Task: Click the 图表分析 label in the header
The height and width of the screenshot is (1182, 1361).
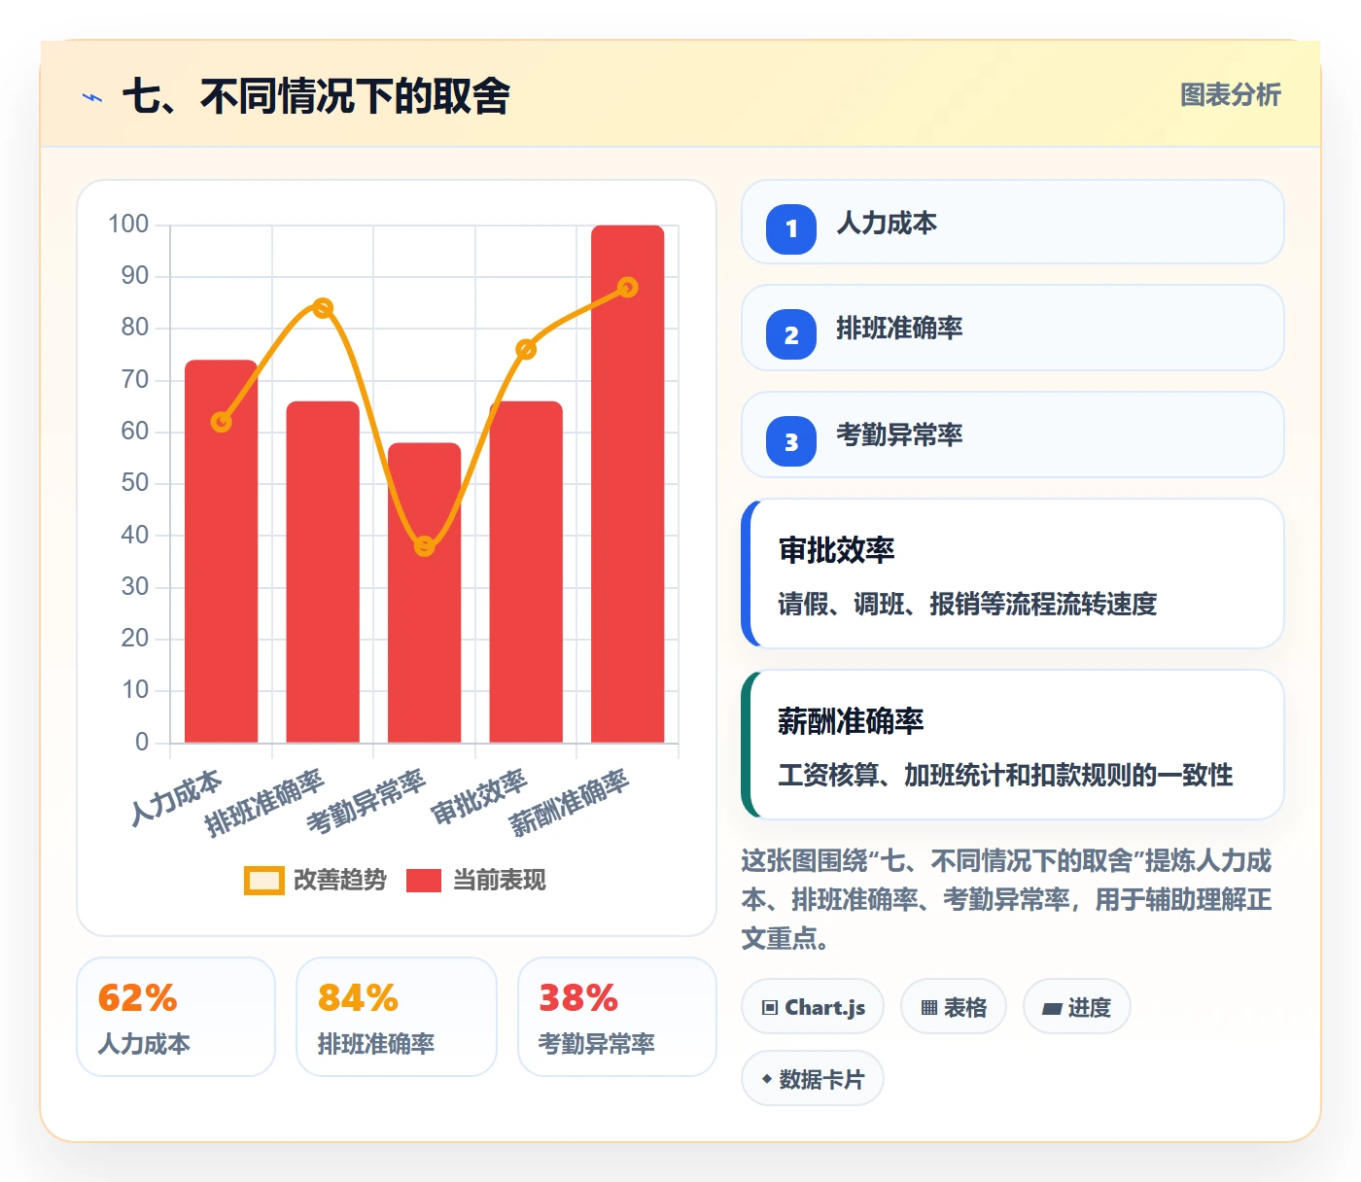Action: [1230, 95]
